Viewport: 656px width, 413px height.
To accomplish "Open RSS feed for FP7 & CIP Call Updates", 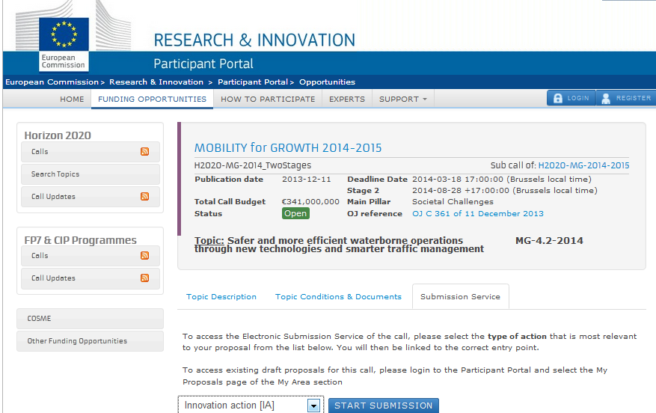I will point(145,278).
